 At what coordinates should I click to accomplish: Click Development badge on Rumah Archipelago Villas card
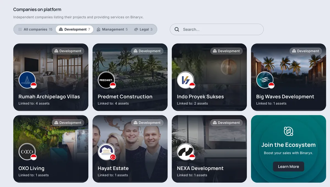[x=68, y=51]
